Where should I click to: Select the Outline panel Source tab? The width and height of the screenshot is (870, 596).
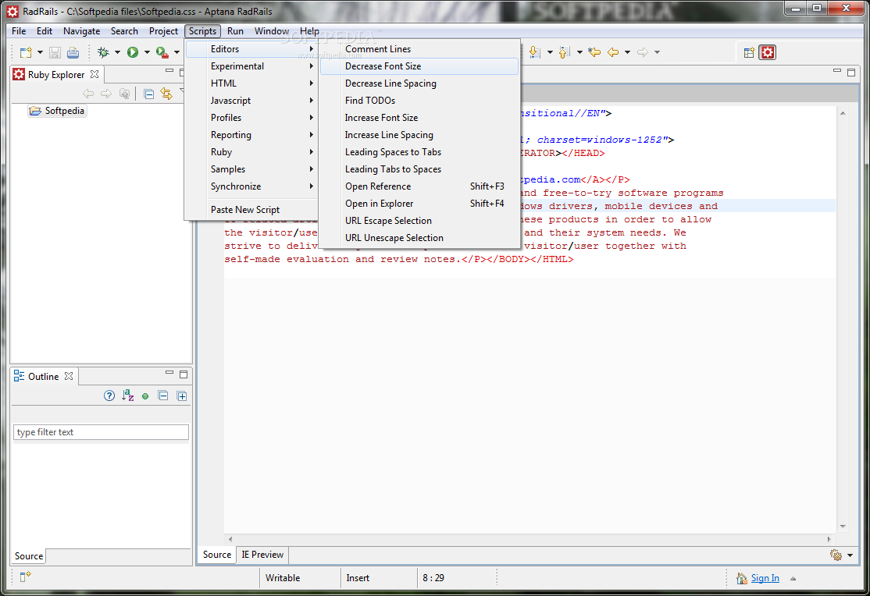[29, 556]
